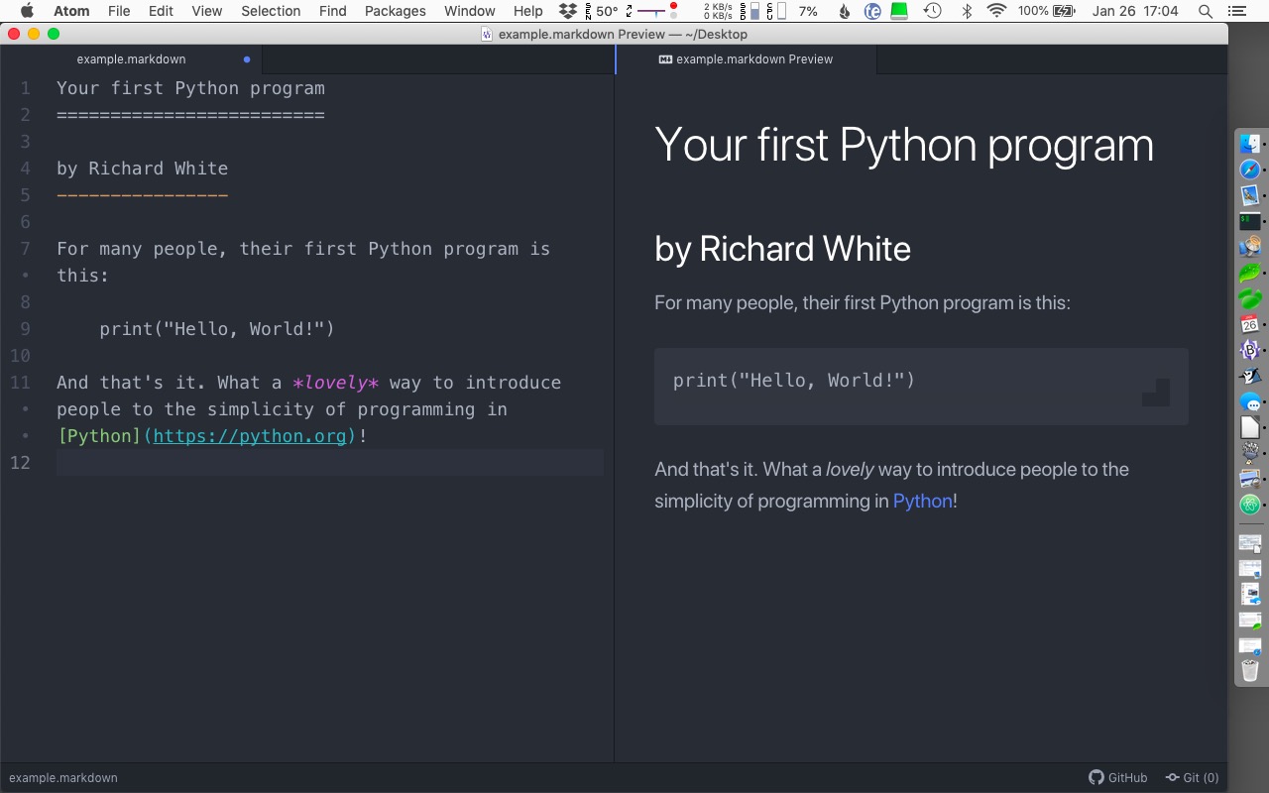The image size is (1269, 793).
Task: Click the KB/s network speed monitor
Action: pos(718,11)
